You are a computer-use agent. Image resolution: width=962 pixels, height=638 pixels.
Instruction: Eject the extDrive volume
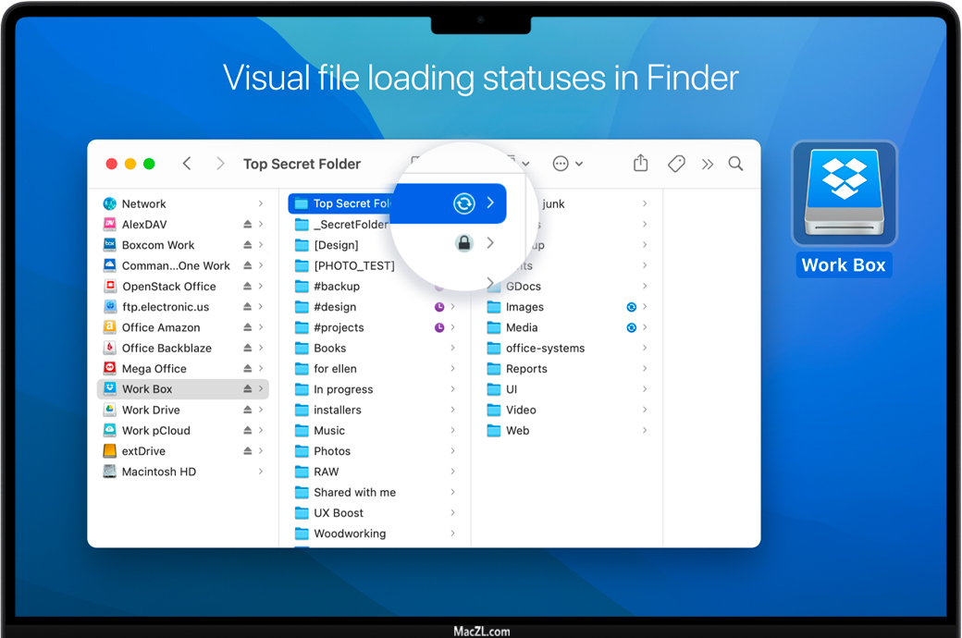[248, 451]
